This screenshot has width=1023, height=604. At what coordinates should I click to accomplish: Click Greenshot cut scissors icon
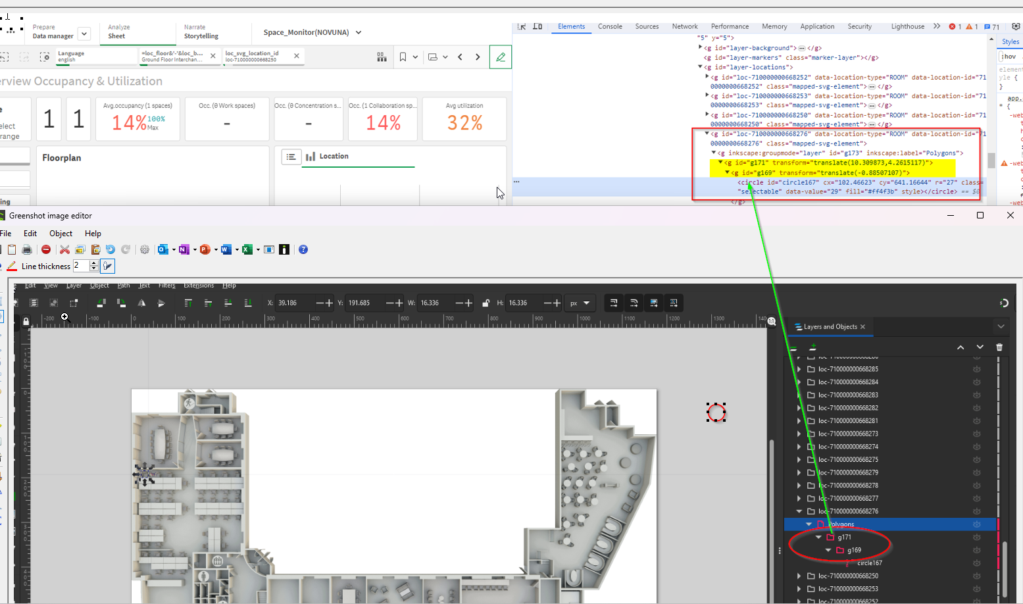click(64, 249)
